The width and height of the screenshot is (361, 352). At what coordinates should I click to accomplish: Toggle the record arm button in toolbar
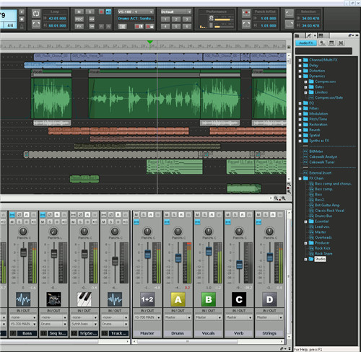[x=101, y=12]
